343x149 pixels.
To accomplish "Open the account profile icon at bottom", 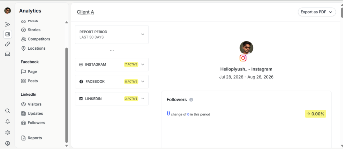I will [x=7, y=144].
